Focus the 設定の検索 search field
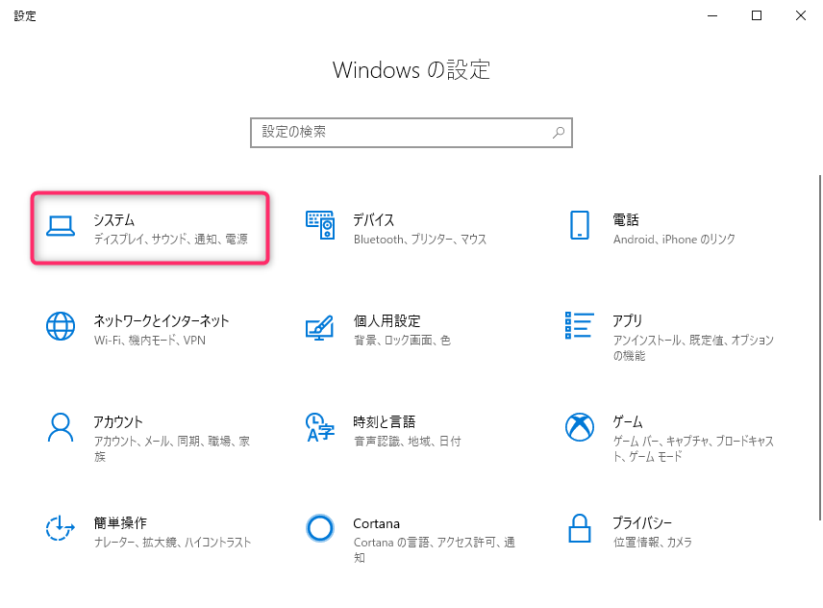The image size is (823, 608). pyautogui.click(x=411, y=133)
